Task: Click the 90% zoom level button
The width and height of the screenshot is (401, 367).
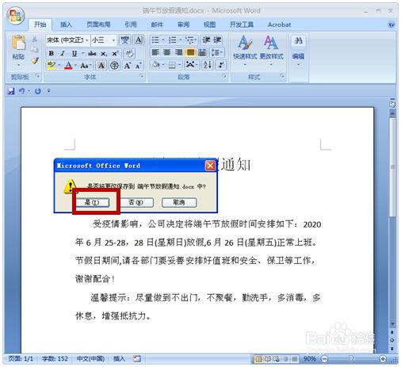Action: (310, 359)
